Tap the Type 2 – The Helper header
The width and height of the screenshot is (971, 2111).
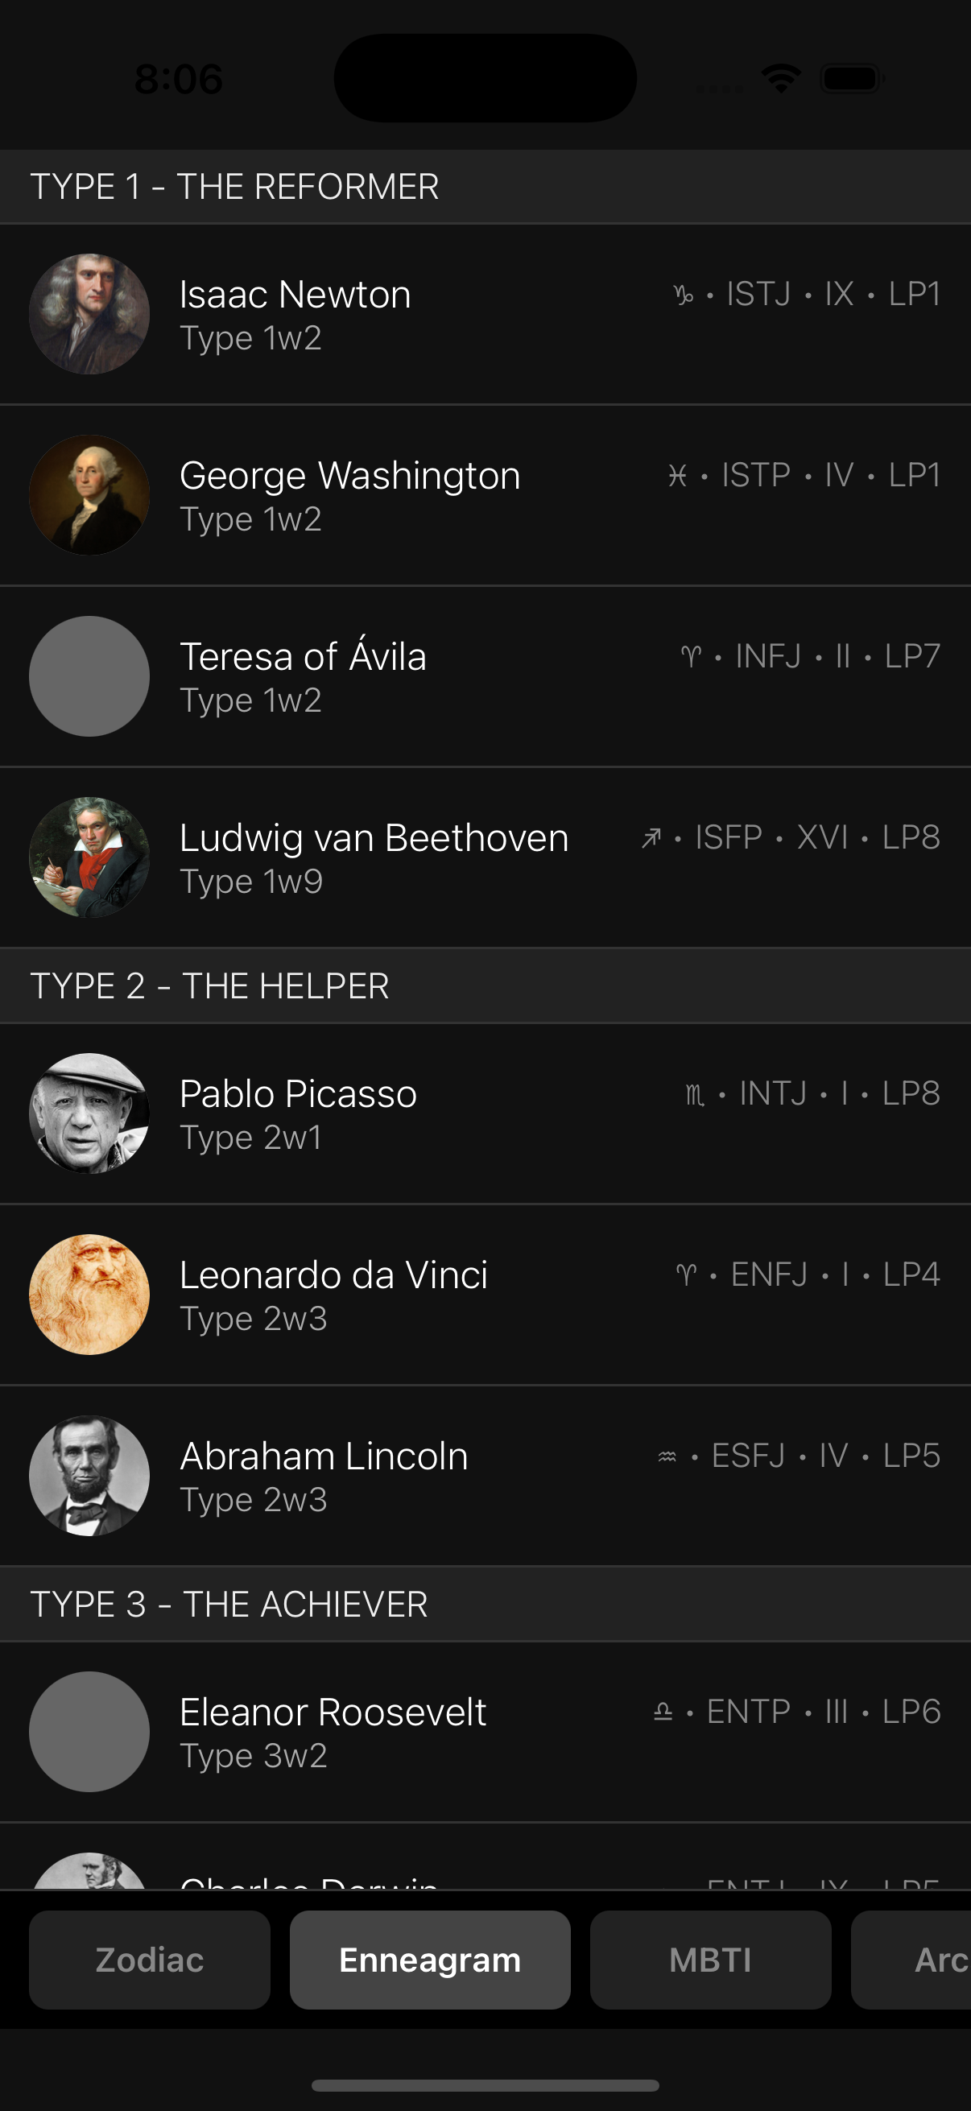210,985
